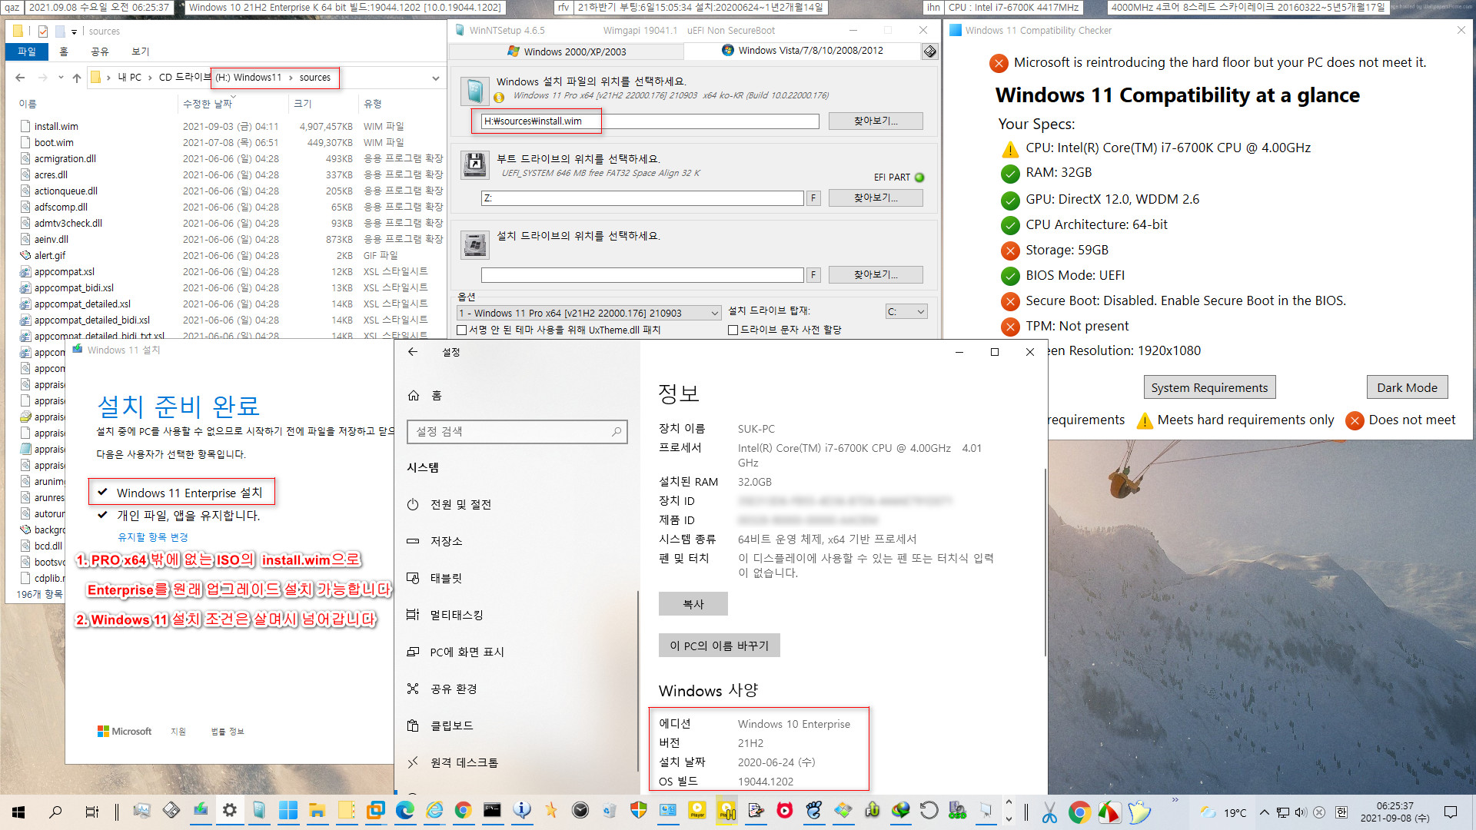Click the back arrow in the Settings window

413,352
